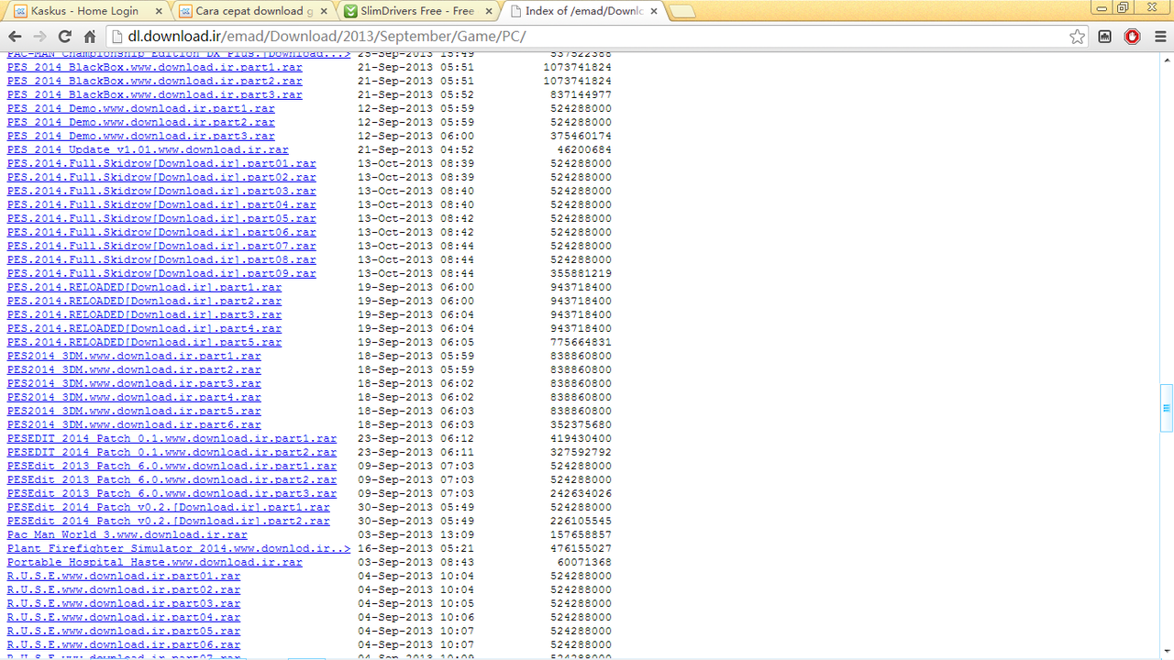
Task: Click PESEdit_2014_Patch_v0.2 part2.rar link
Action: click(x=169, y=521)
